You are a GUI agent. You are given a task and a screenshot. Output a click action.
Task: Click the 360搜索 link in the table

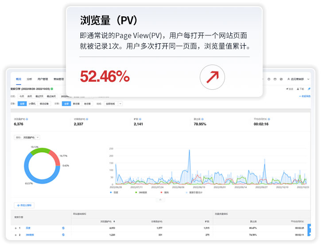[30, 235]
